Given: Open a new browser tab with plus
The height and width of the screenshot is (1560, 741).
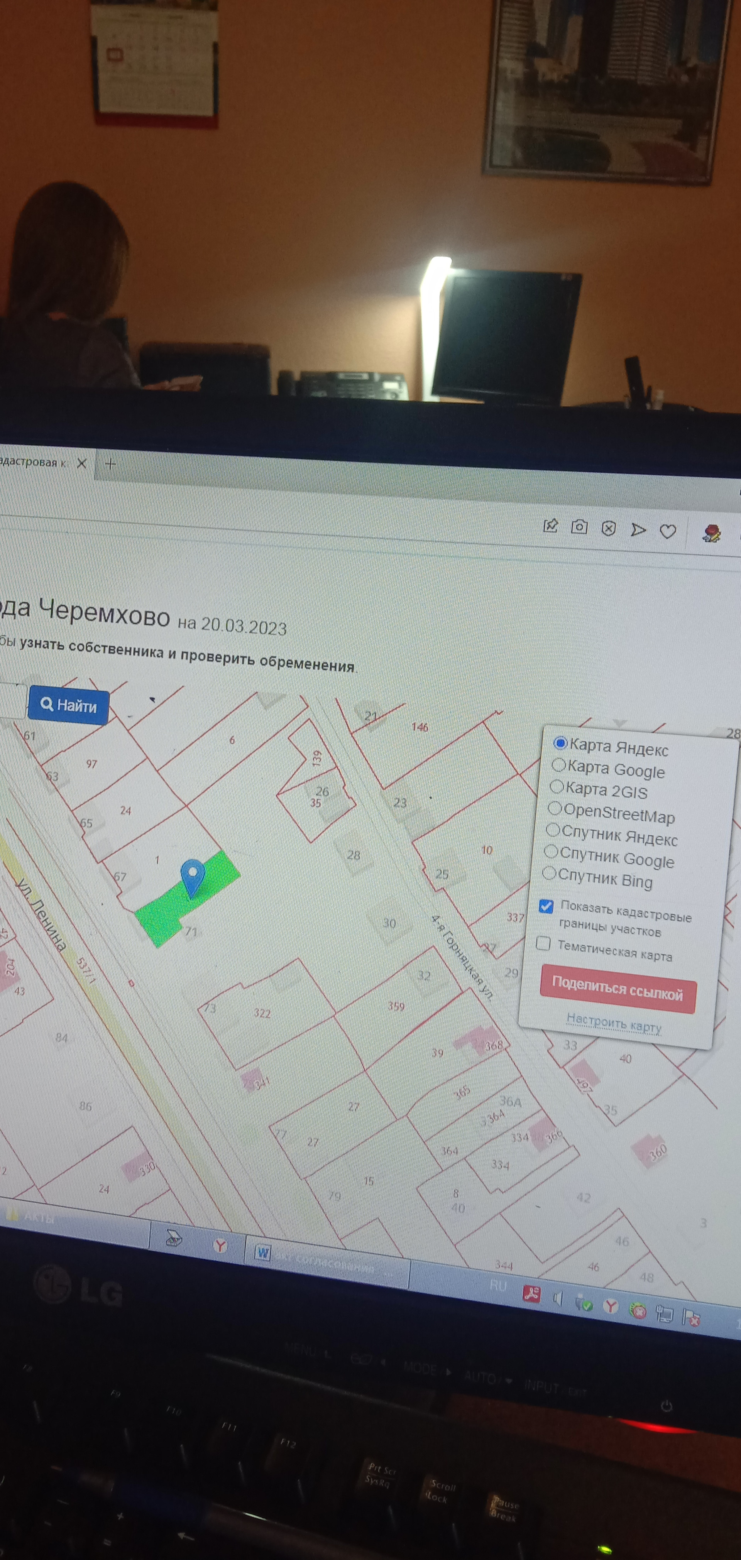Looking at the screenshot, I should pyautogui.click(x=110, y=464).
